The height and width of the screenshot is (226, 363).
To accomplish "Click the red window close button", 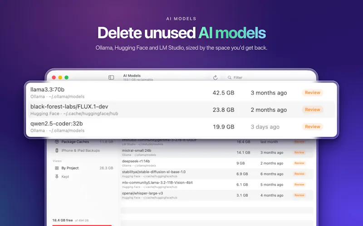I will [x=54, y=77].
